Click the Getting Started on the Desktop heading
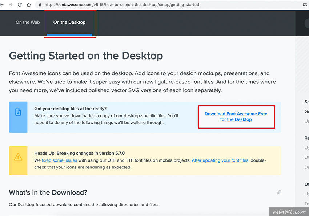 pyautogui.click(x=86, y=56)
